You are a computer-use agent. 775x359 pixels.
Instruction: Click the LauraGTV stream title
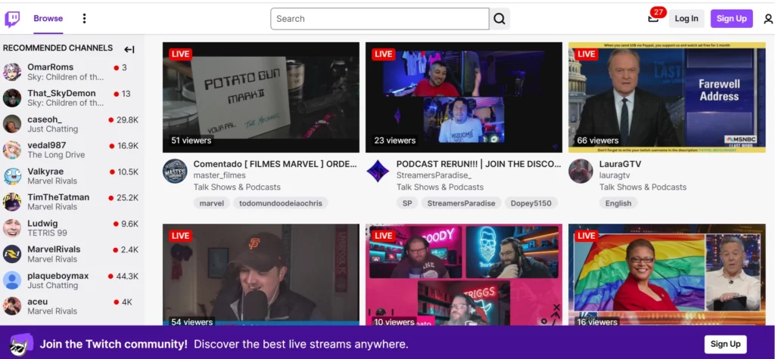620,164
